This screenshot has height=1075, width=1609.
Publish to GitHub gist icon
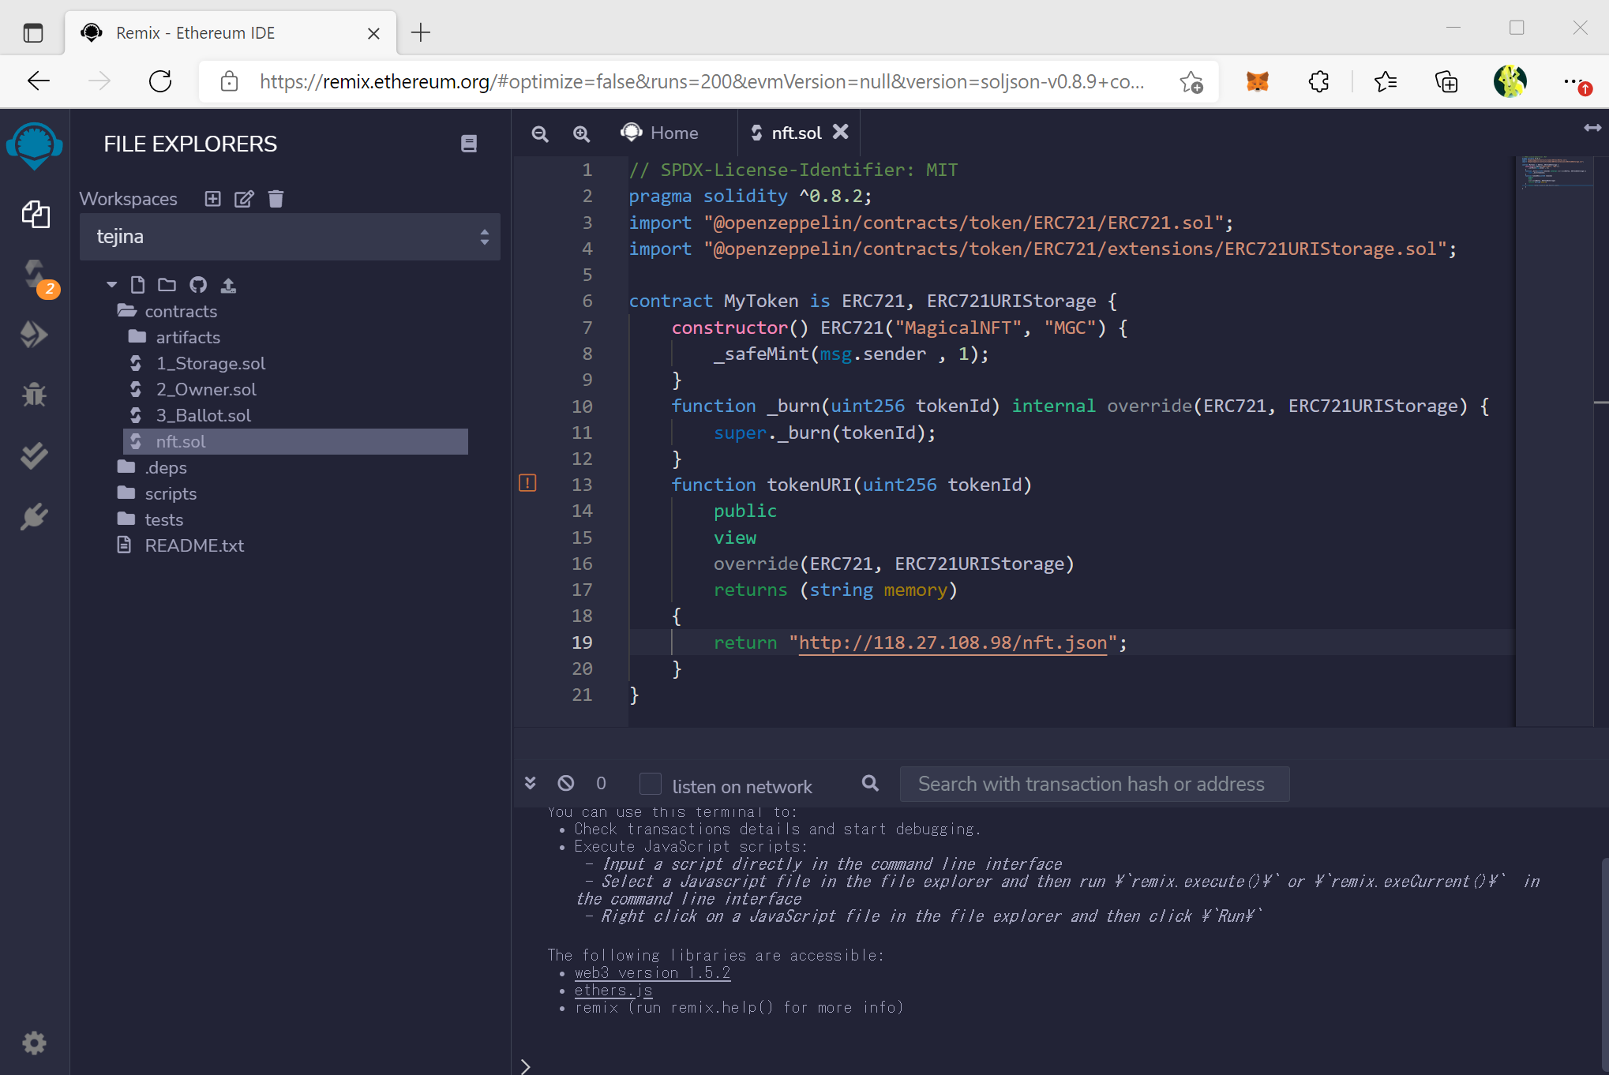click(198, 285)
